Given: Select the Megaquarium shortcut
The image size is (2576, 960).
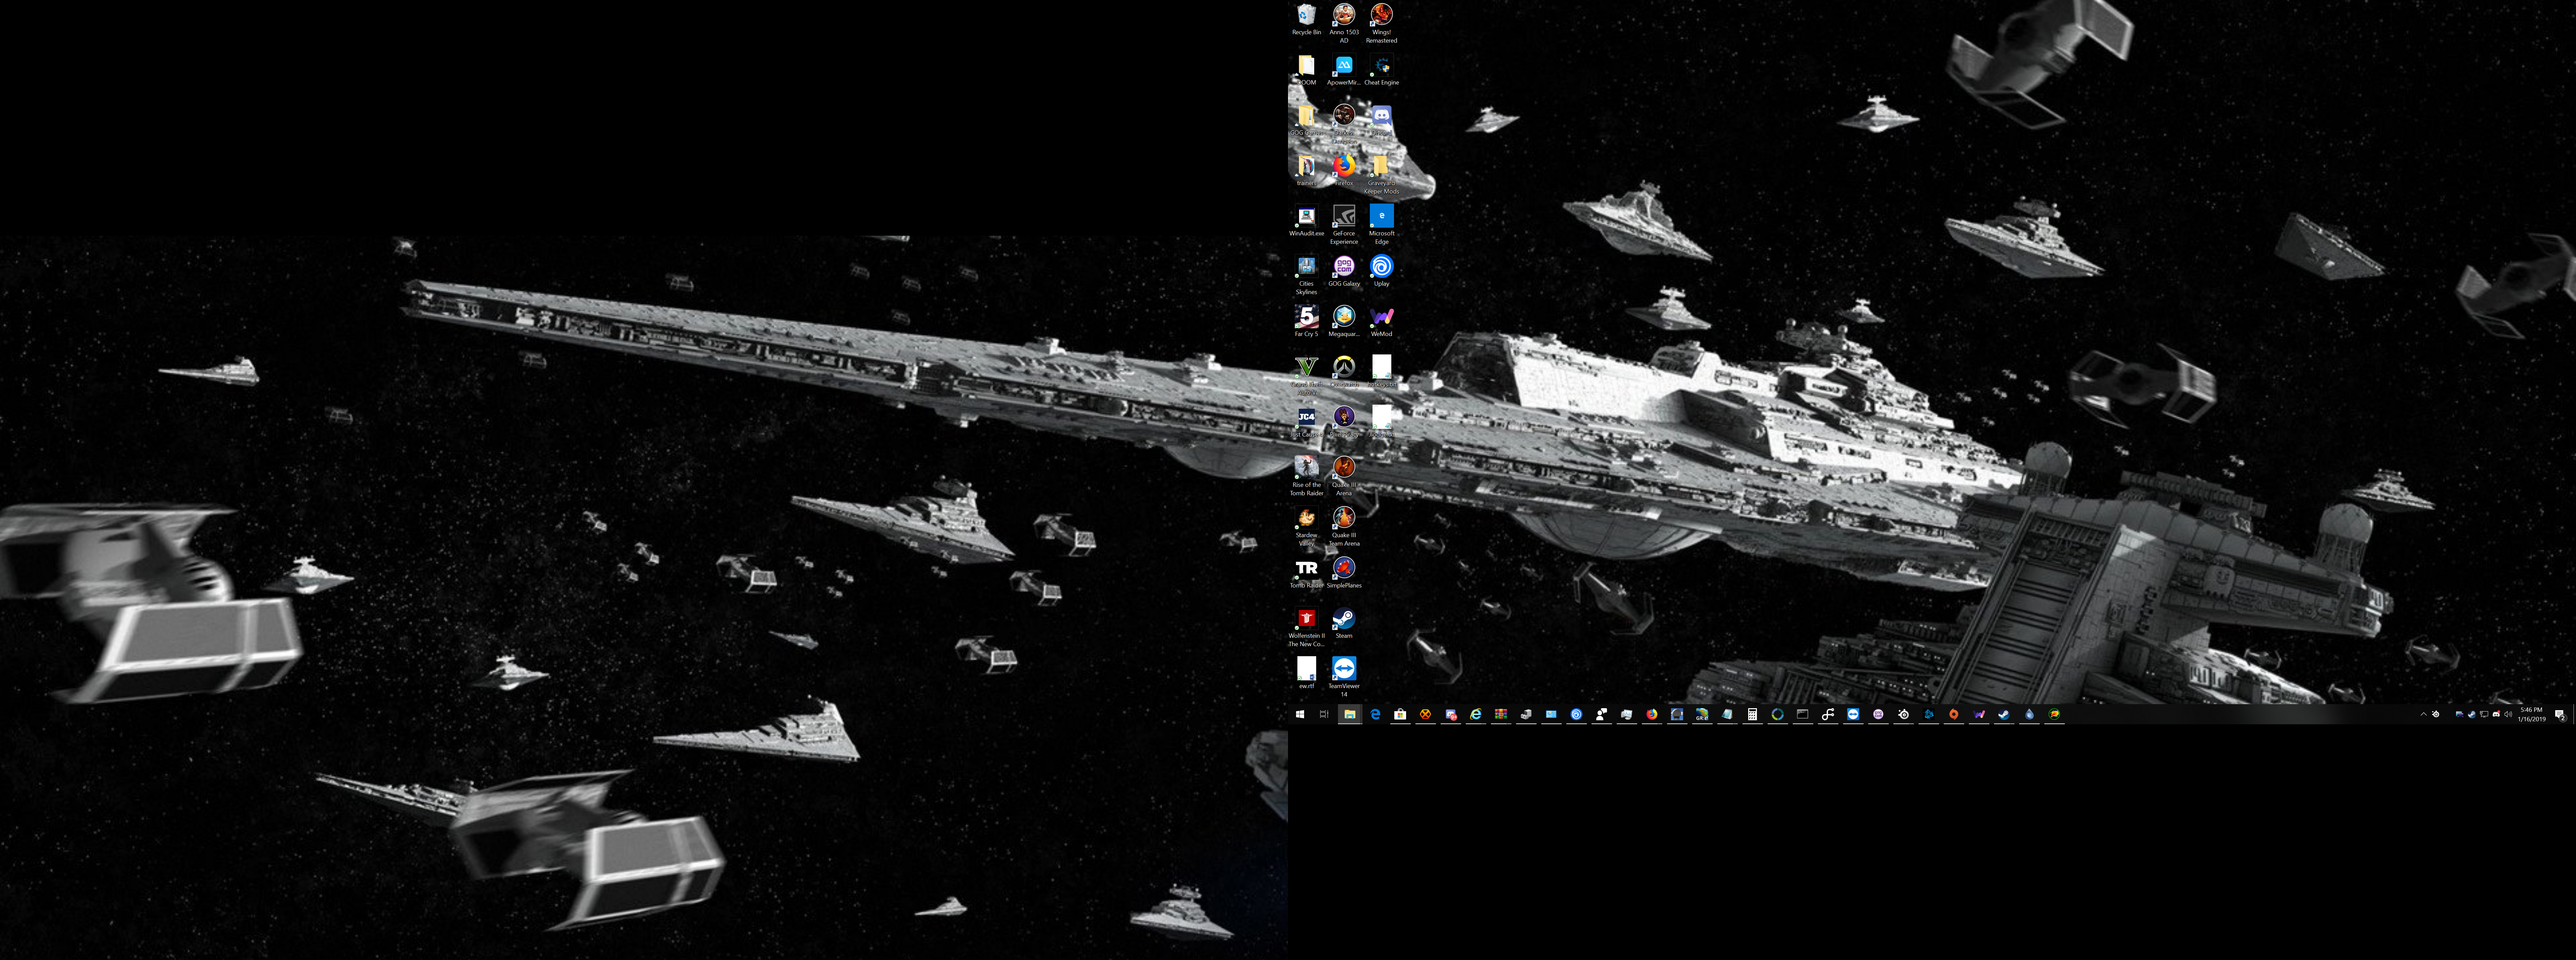Looking at the screenshot, I should [1344, 321].
